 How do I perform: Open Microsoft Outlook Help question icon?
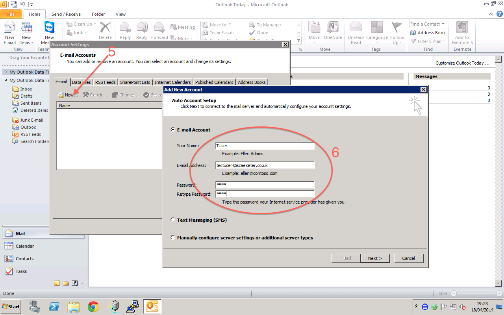pyautogui.click(x=500, y=14)
